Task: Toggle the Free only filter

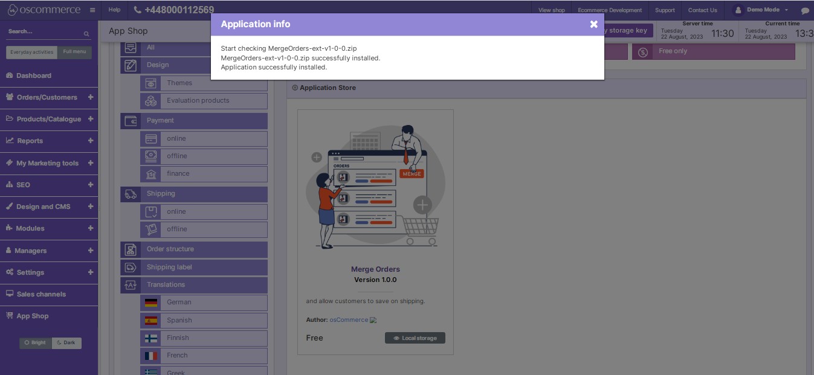Action: point(713,51)
